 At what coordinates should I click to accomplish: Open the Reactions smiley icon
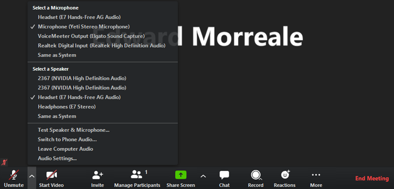[x=285, y=175]
